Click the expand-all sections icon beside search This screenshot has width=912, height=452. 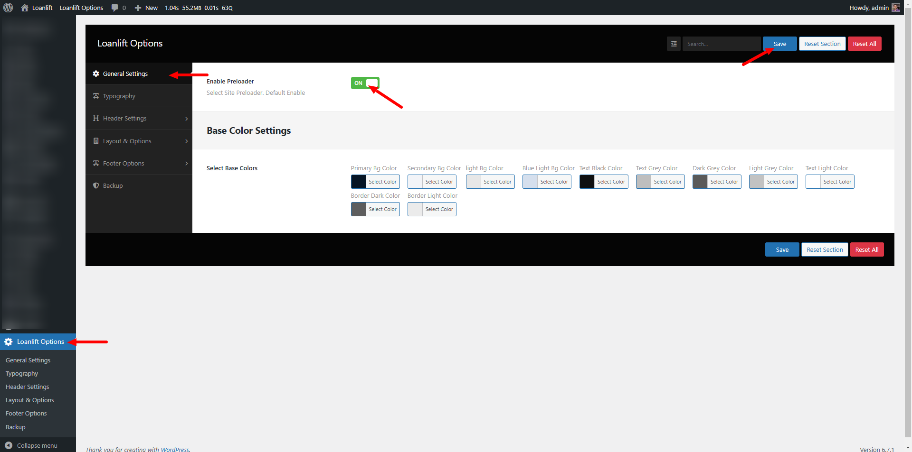[x=674, y=44]
